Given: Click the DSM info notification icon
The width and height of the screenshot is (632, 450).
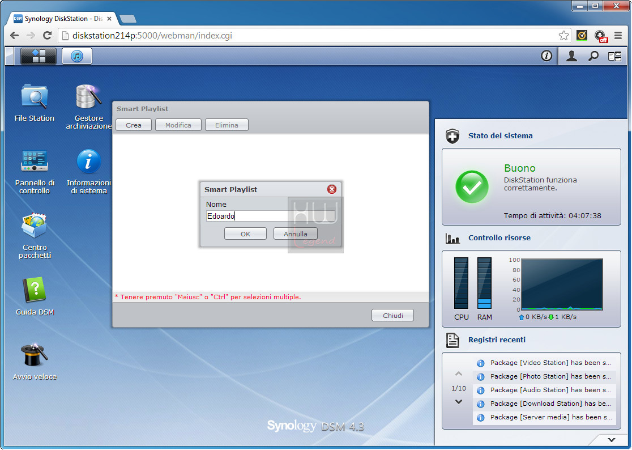Looking at the screenshot, I should point(546,56).
